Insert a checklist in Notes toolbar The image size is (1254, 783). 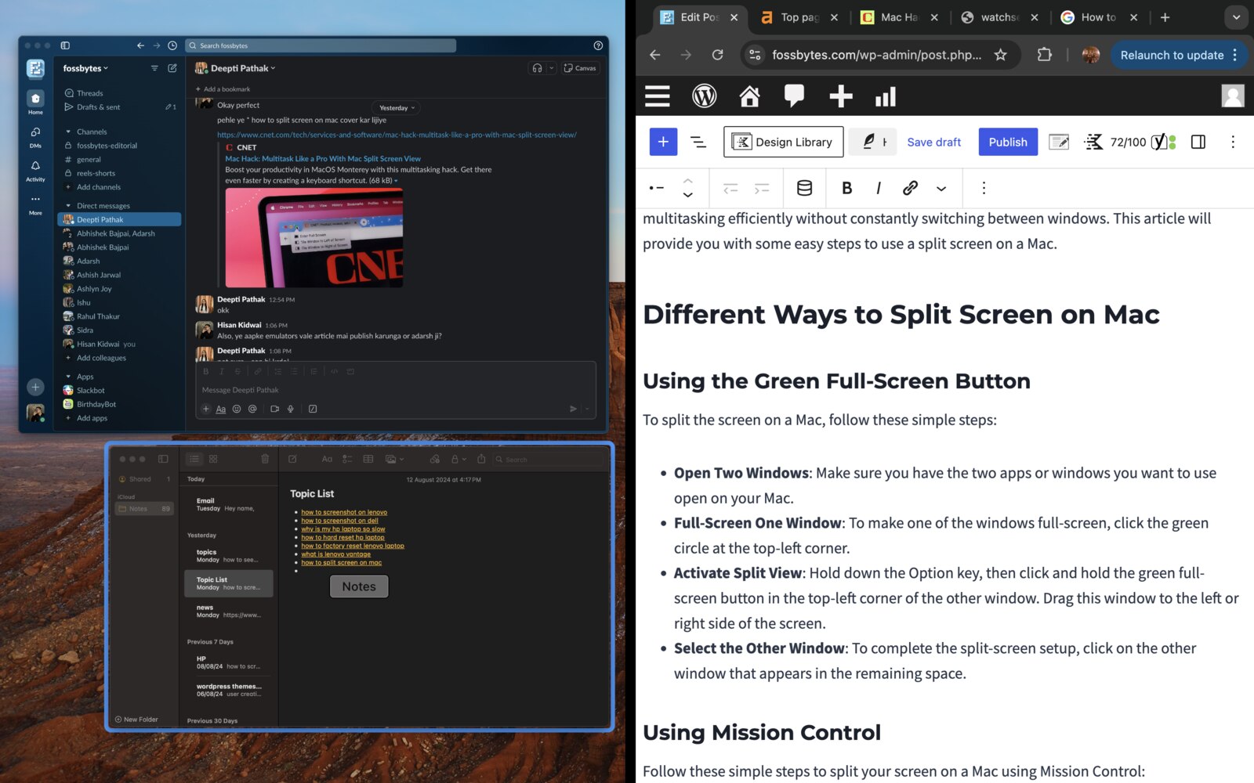coord(346,459)
